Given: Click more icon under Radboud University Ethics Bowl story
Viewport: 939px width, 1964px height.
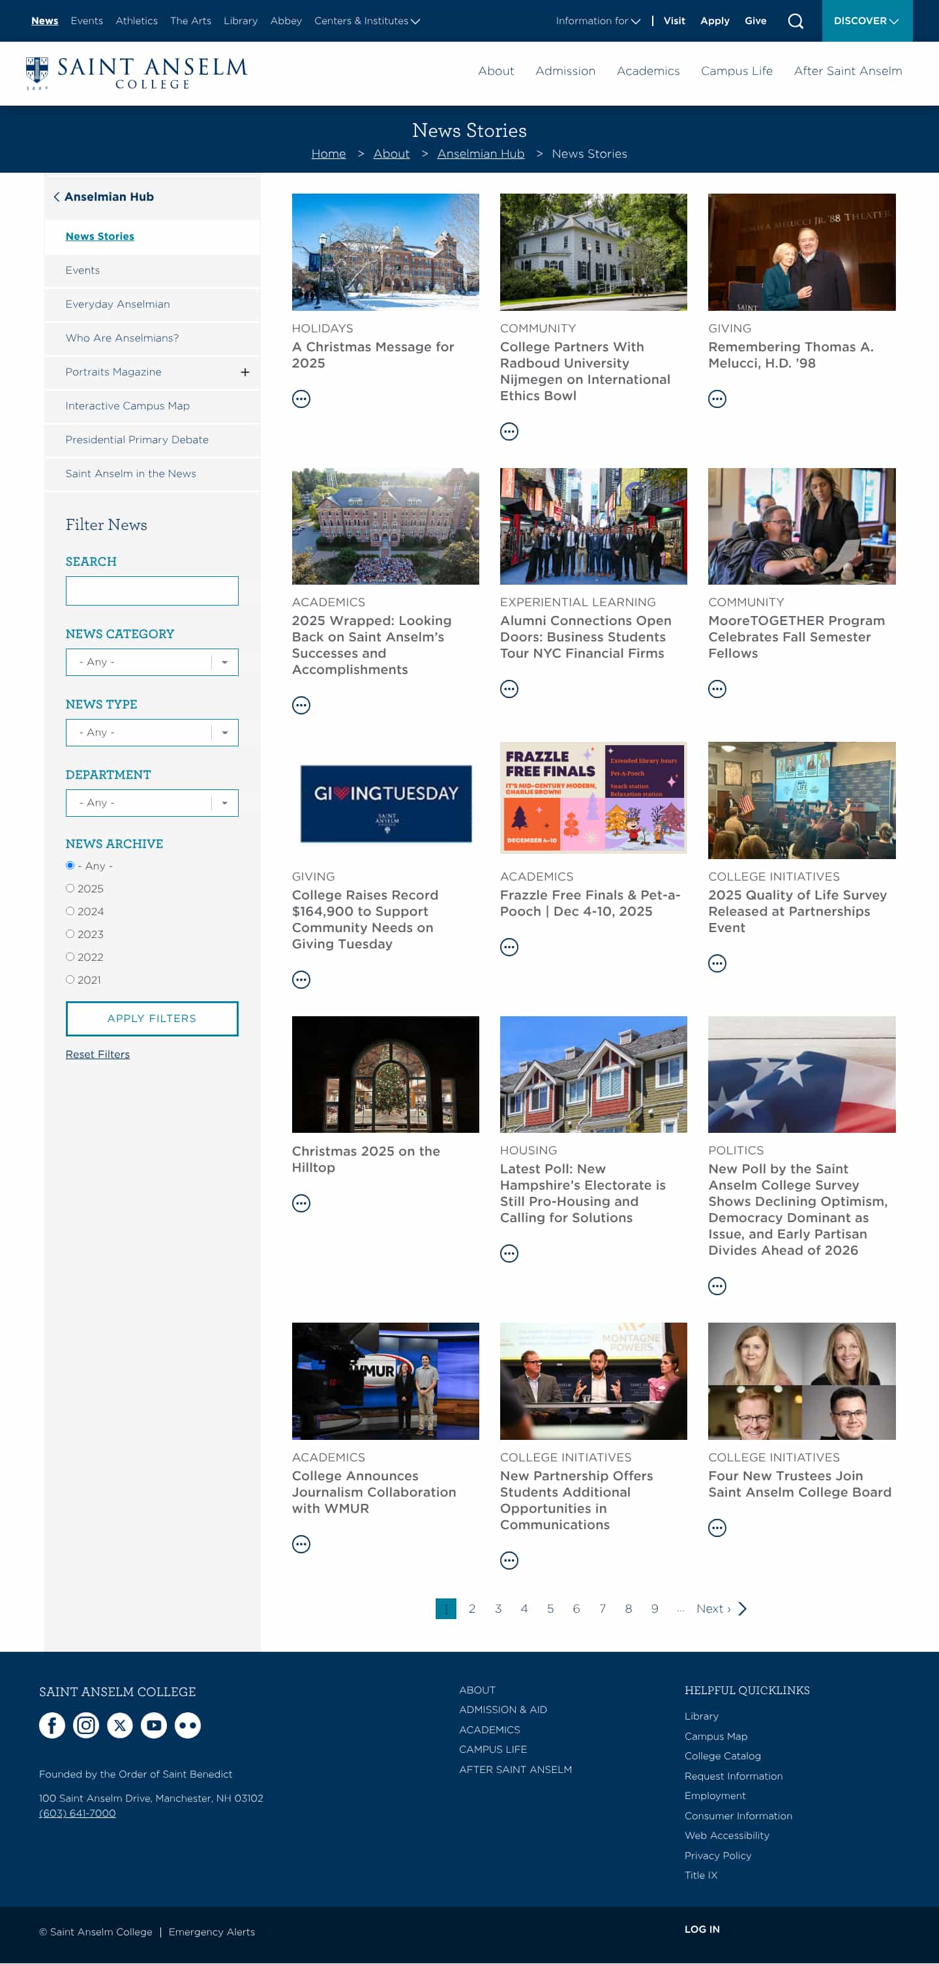Looking at the screenshot, I should click(509, 432).
